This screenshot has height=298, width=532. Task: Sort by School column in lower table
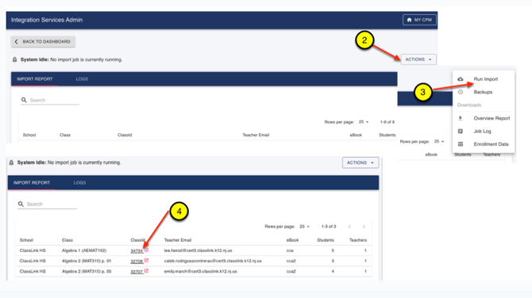pyautogui.click(x=26, y=240)
